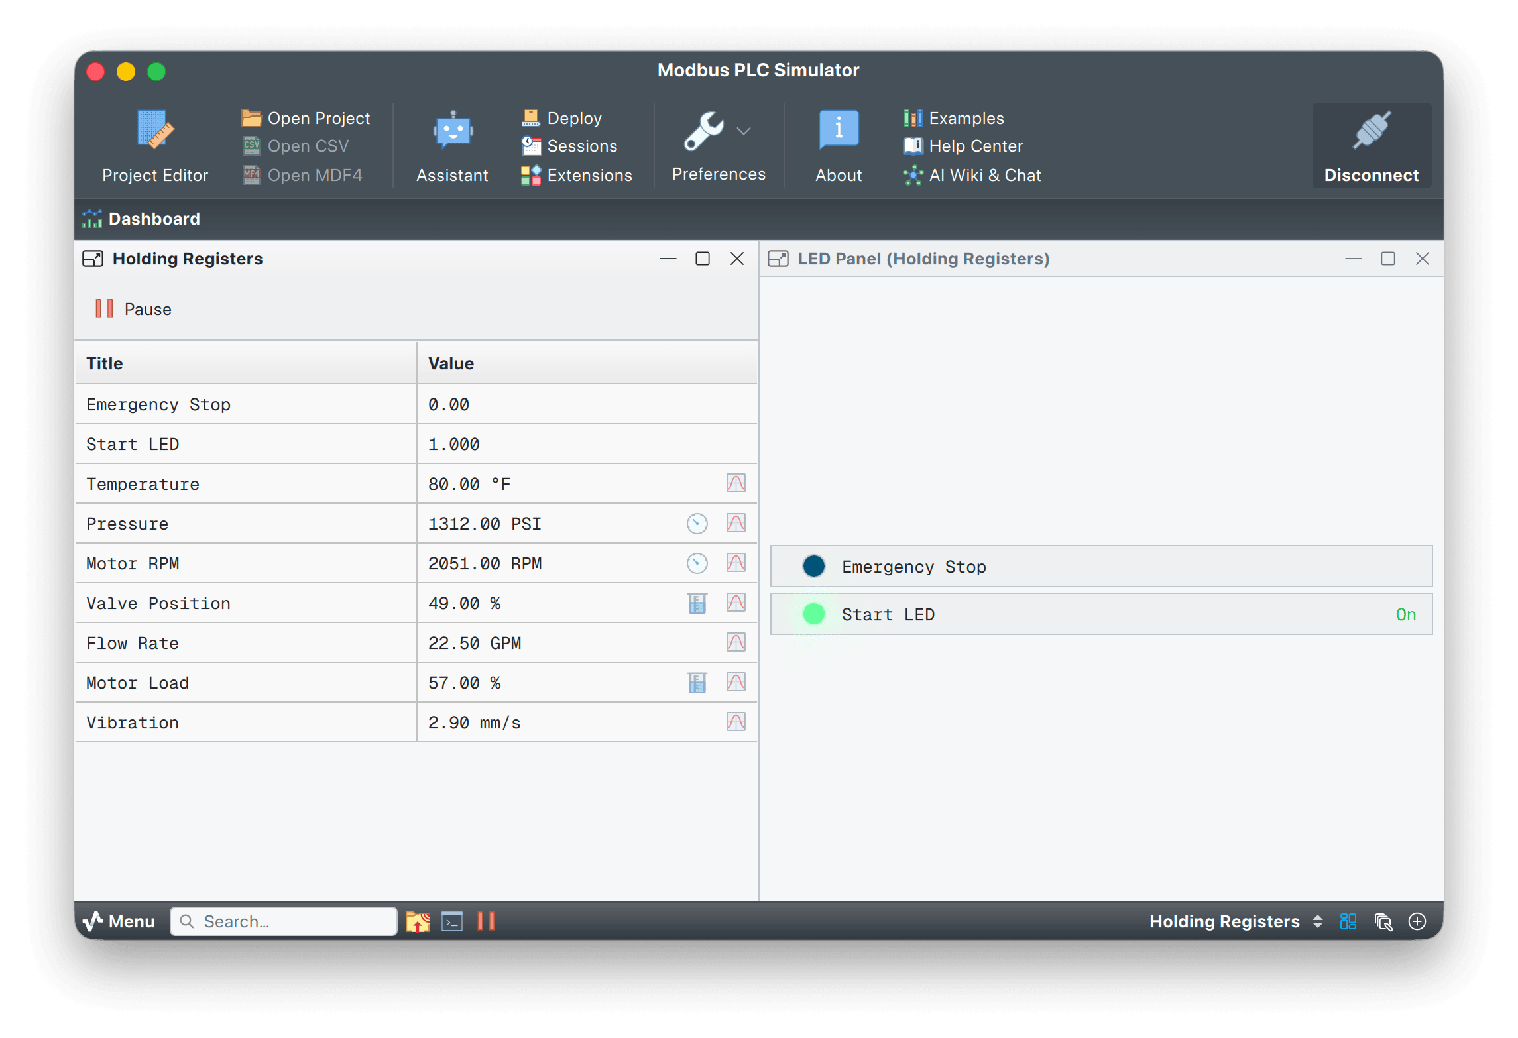Click the pause icon in bottom bar
Screen dimensions: 1518x1038
tap(486, 921)
